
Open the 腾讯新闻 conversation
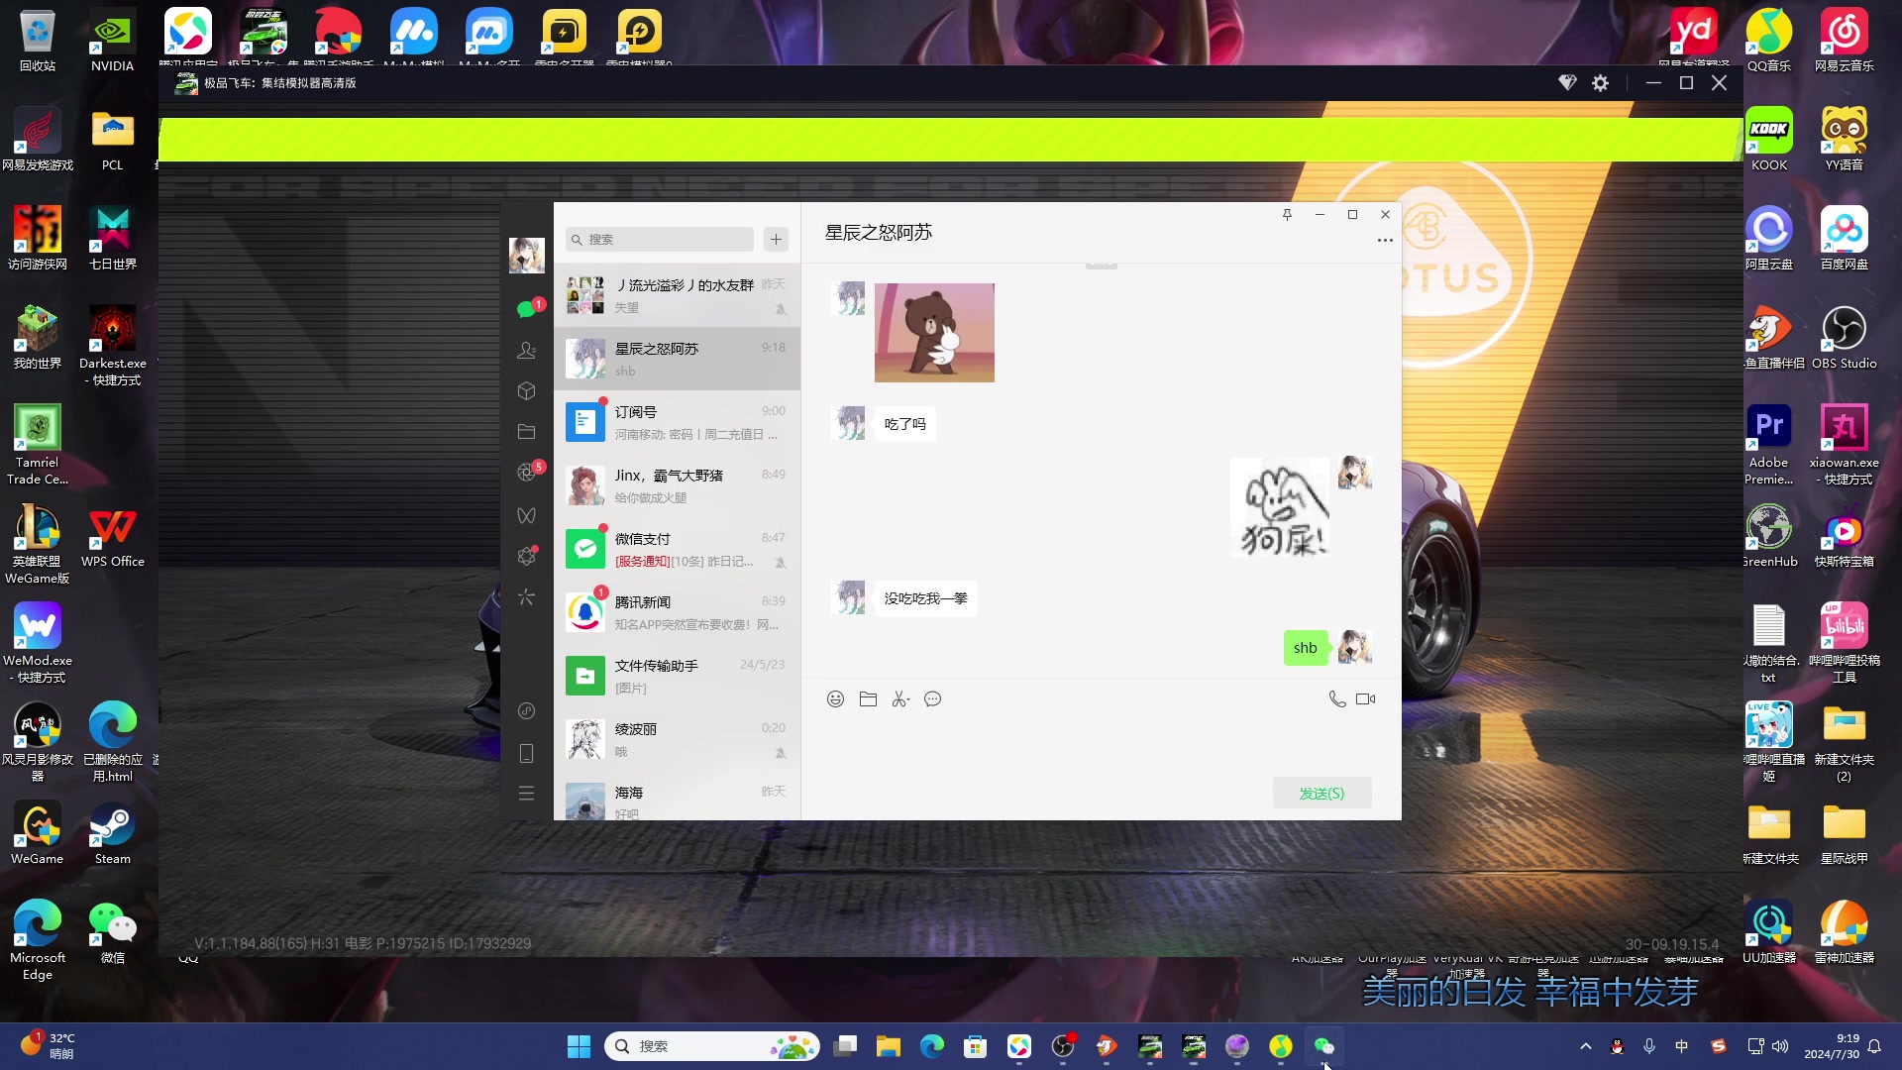677,612
